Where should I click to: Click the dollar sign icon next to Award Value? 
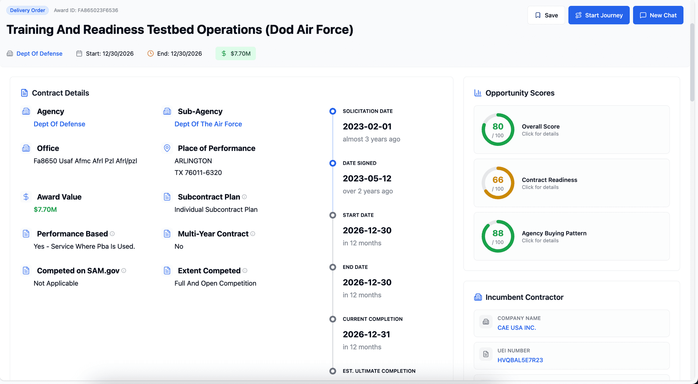26,197
